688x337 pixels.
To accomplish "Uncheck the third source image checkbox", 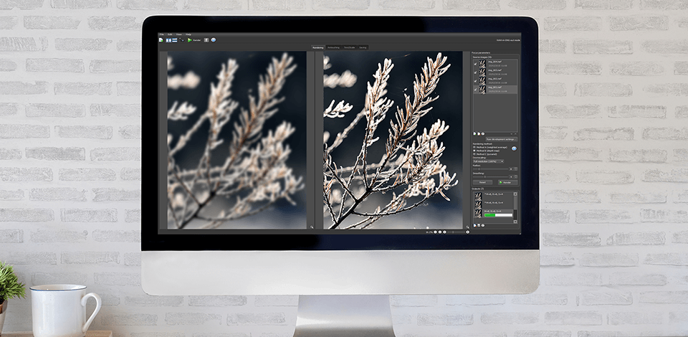I will [475, 81].
